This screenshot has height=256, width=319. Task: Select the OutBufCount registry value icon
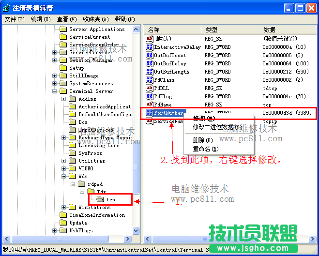point(150,55)
